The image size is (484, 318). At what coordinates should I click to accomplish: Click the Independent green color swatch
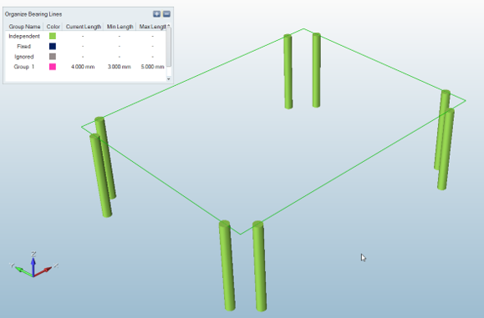(x=53, y=36)
